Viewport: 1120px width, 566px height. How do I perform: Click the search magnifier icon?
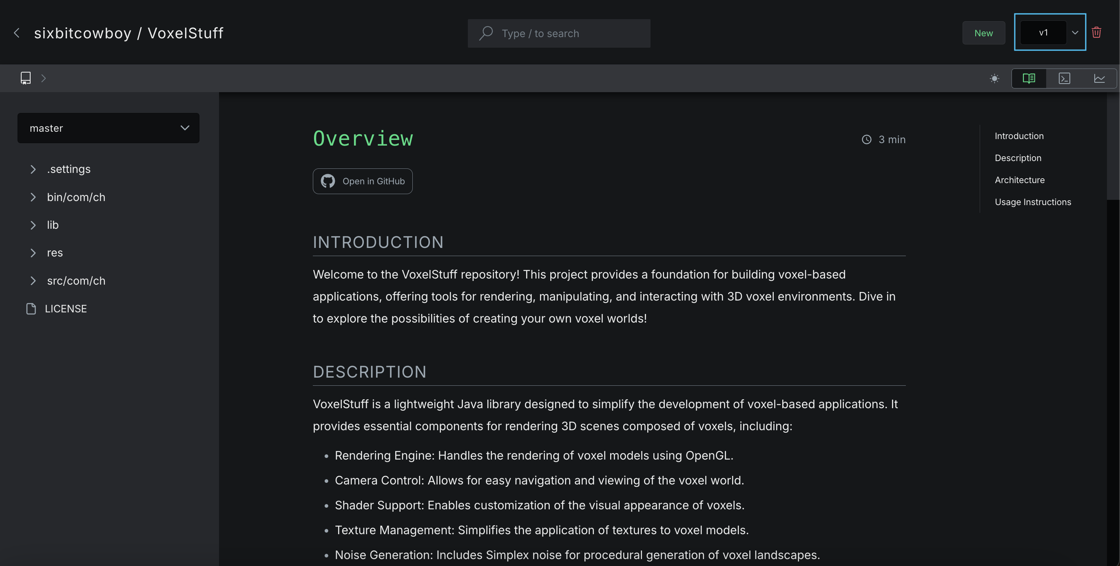pyautogui.click(x=486, y=33)
